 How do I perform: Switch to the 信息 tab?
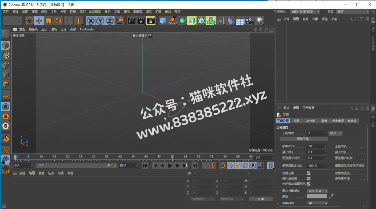pyautogui.click(x=297, y=121)
